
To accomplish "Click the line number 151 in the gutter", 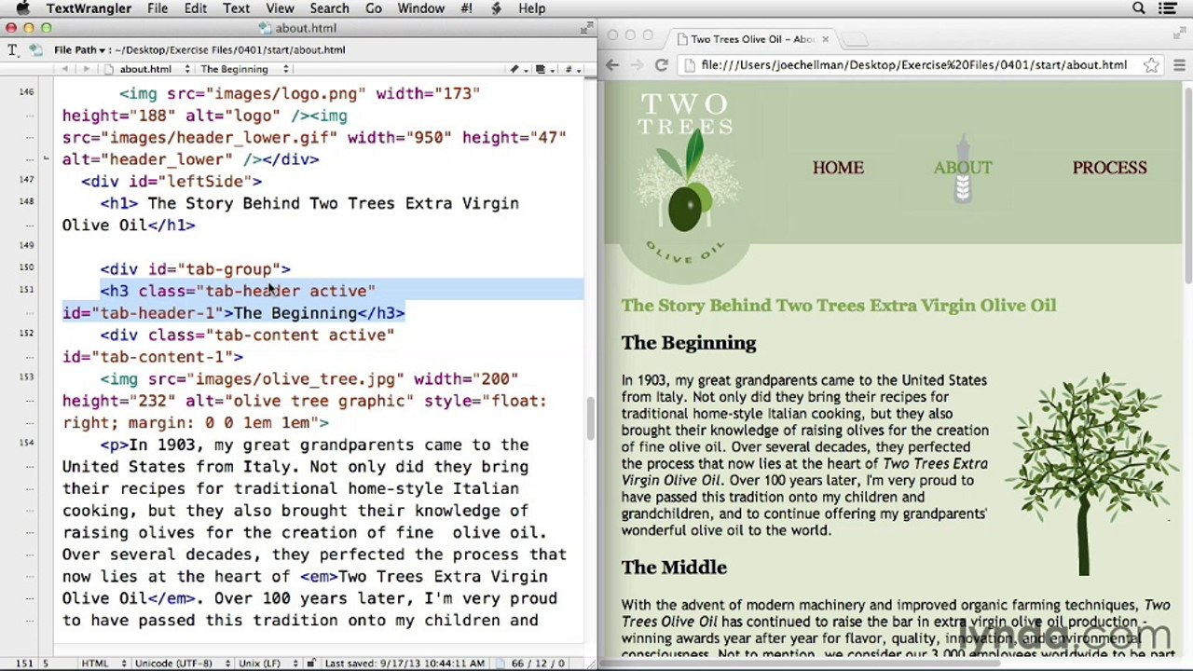I will (24, 290).
